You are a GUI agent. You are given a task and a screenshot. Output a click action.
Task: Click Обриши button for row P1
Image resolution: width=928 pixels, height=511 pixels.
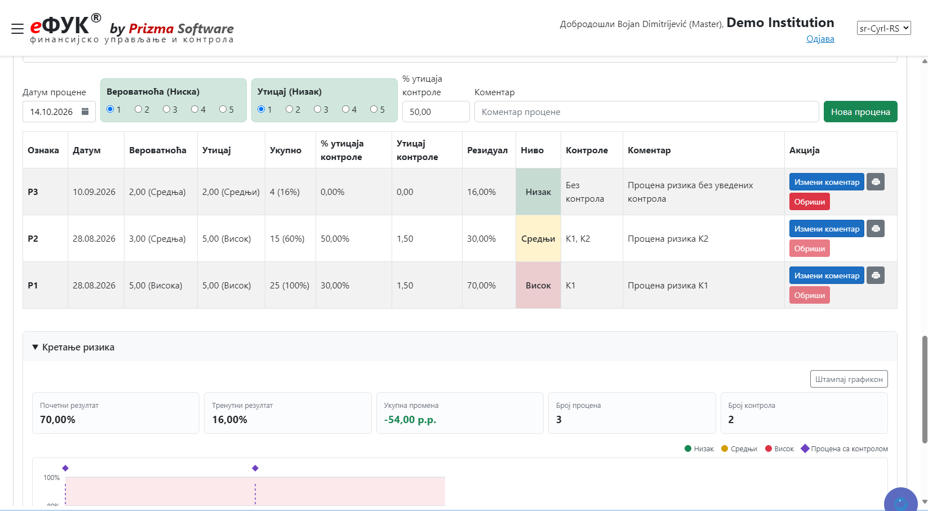810,295
